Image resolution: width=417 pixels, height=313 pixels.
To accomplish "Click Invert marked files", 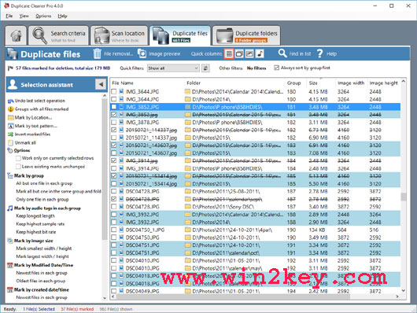I will [x=32, y=134].
